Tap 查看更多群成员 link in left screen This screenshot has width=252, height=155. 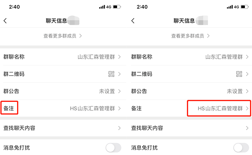pyautogui.click(x=63, y=36)
